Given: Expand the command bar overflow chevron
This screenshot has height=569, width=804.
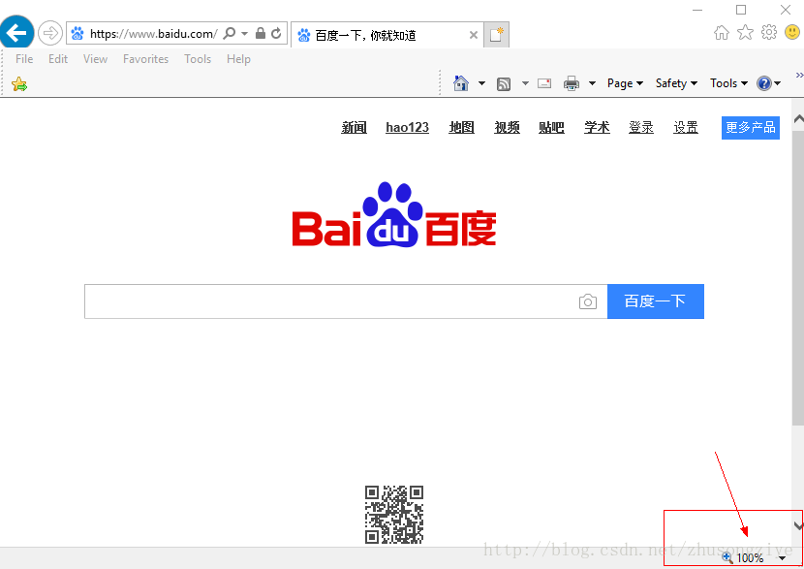Looking at the screenshot, I should (799, 76).
